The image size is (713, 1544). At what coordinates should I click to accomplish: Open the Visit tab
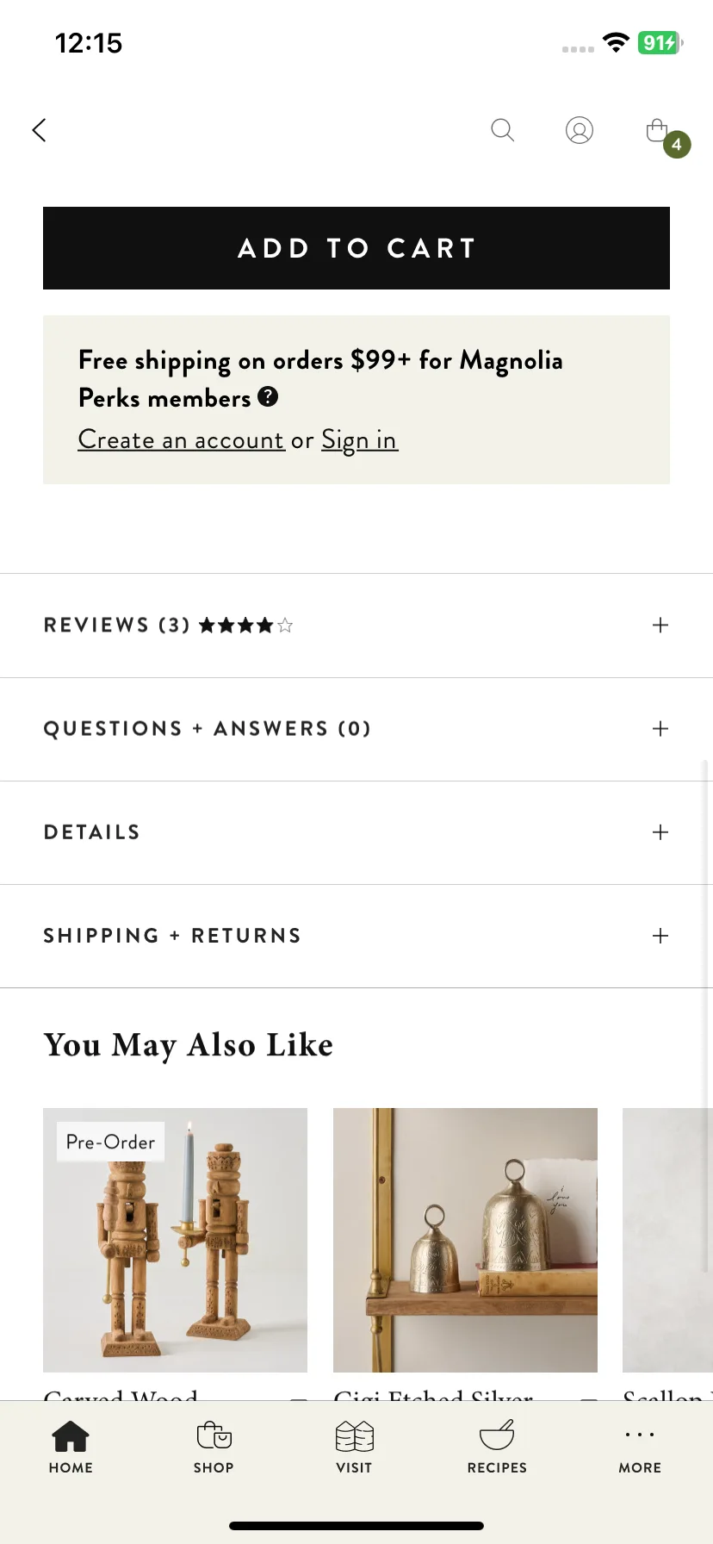tap(354, 1447)
